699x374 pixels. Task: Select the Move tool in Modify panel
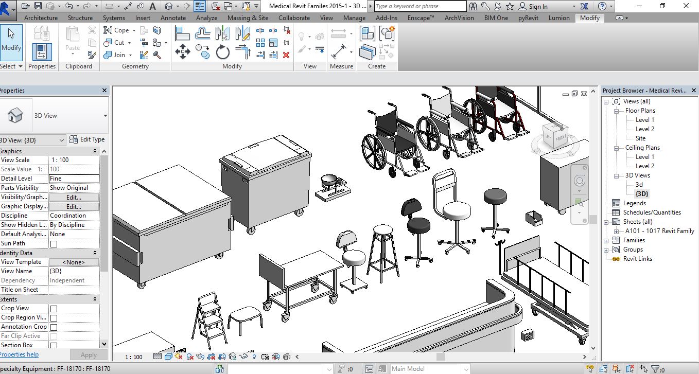pyautogui.click(x=183, y=51)
